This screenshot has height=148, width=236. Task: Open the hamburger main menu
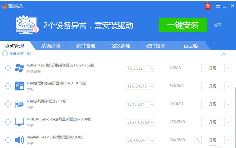pos(218,6)
